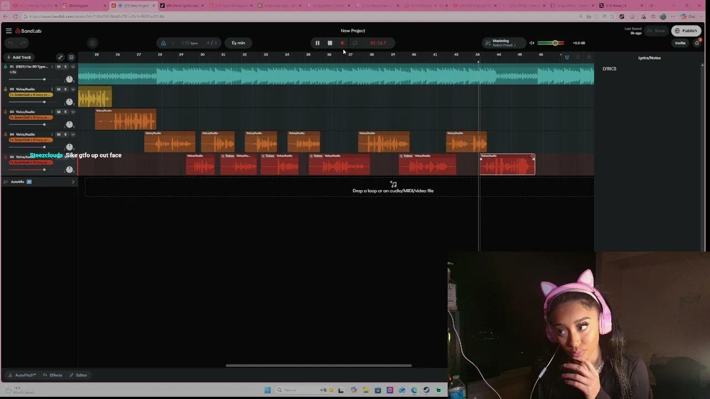
Task: Expand track 03 options chevron
Action: tap(73, 112)
